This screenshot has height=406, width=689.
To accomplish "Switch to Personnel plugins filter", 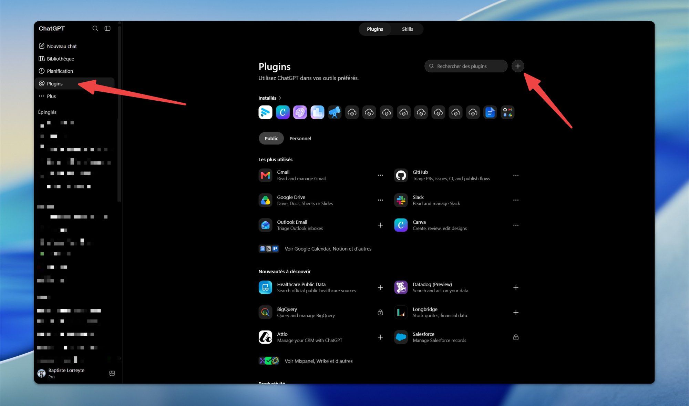I will click(300, 139).
